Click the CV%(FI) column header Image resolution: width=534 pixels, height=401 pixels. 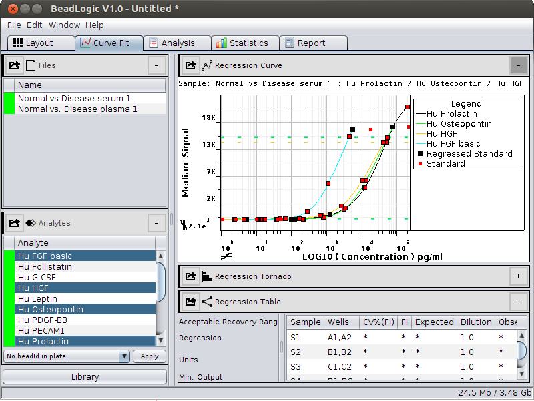(x=378, y=322)
